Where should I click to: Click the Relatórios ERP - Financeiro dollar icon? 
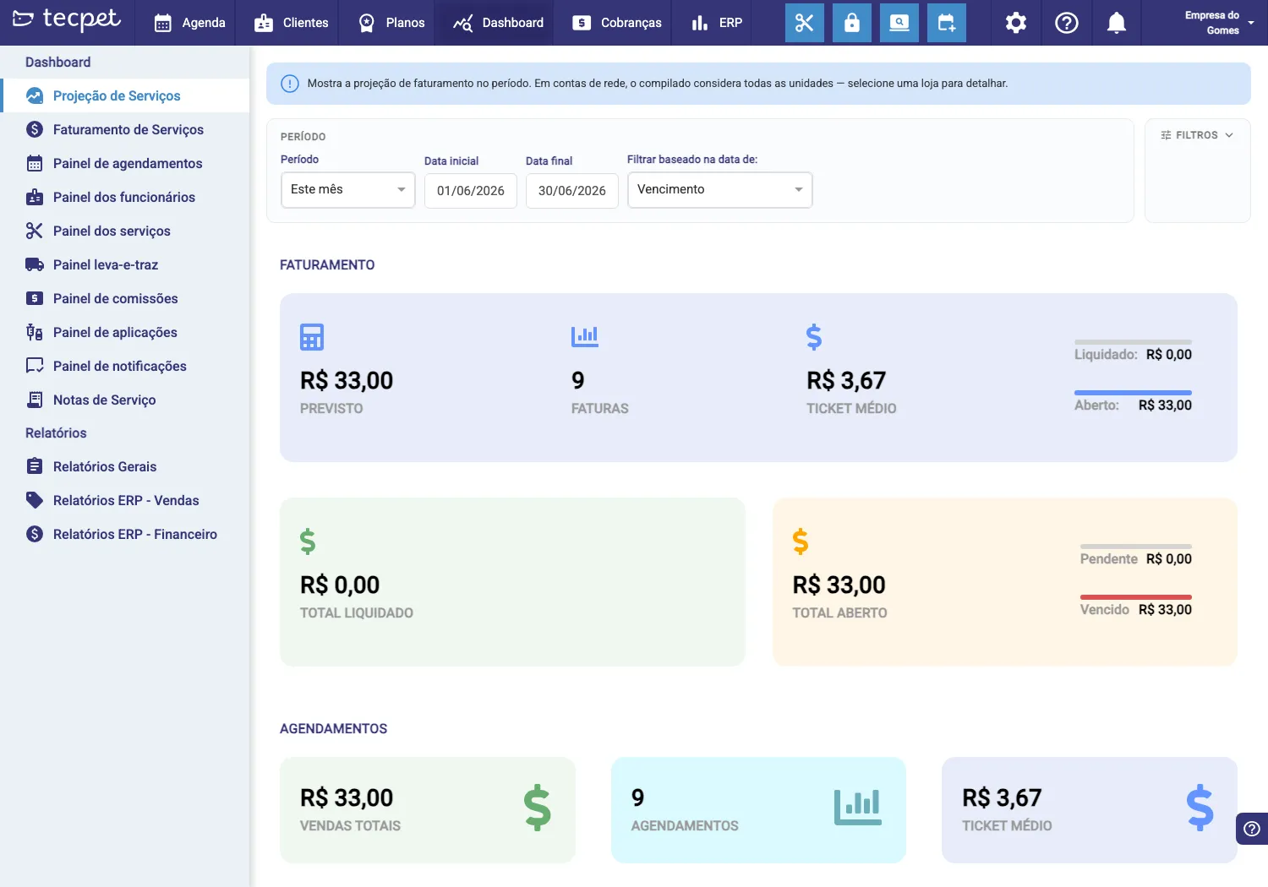pyautogui.click(x=35, y=534)
